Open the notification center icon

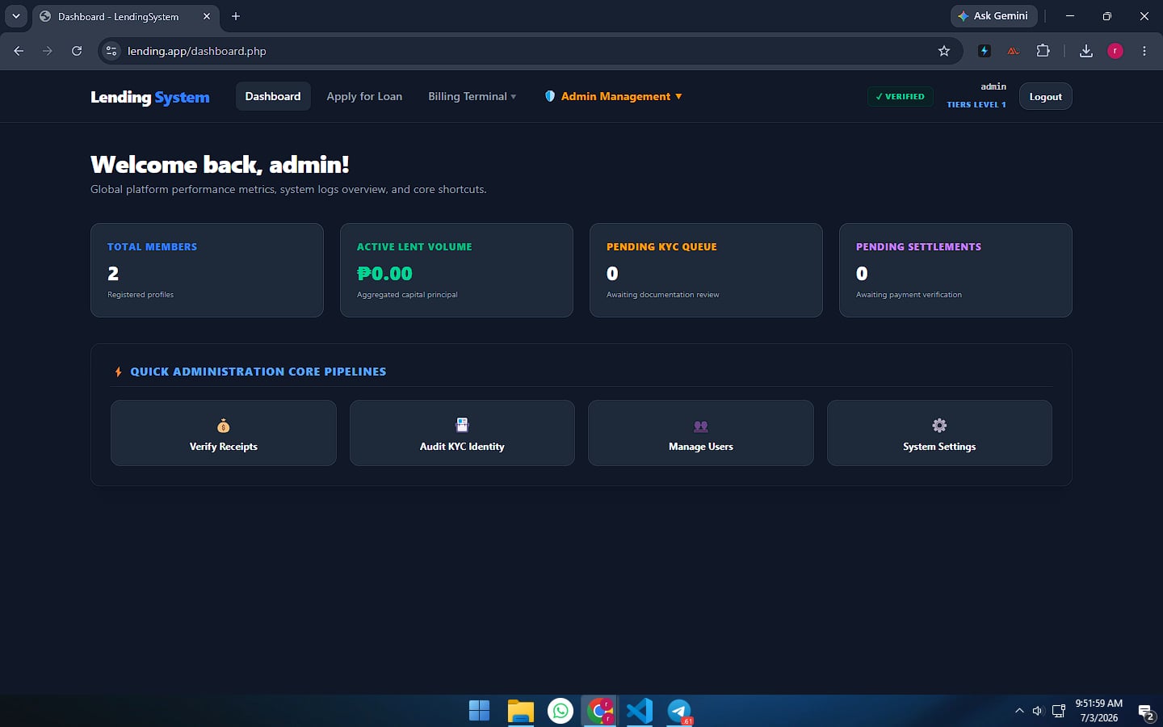(x=1145, y=712)
